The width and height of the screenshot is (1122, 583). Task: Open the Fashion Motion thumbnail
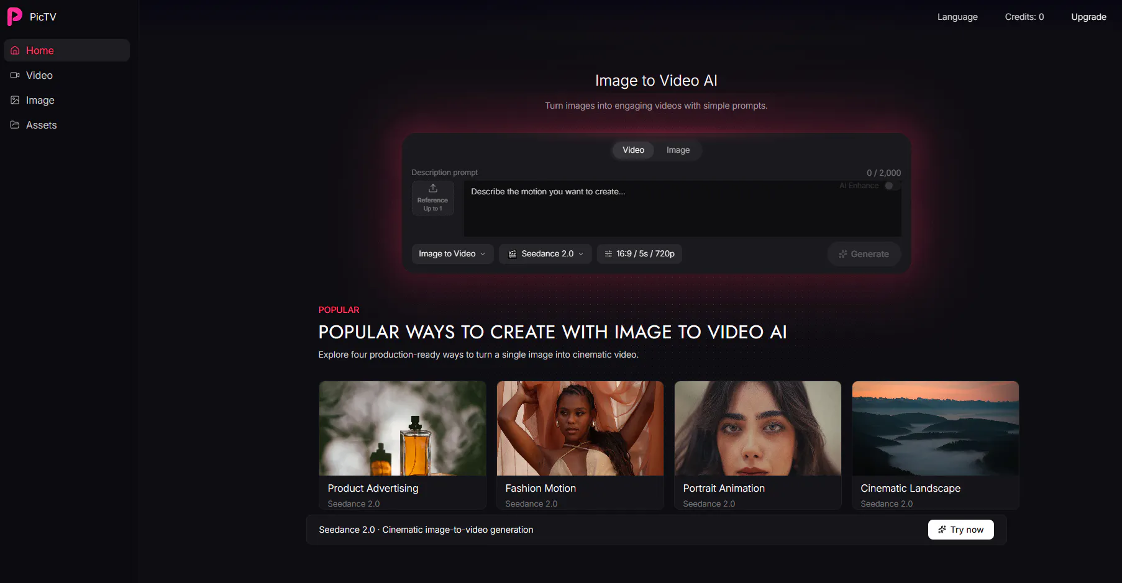580,428
